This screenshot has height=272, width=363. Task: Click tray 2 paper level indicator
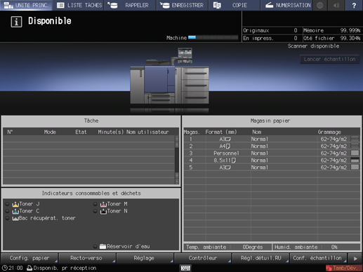[x=355, y=146]
